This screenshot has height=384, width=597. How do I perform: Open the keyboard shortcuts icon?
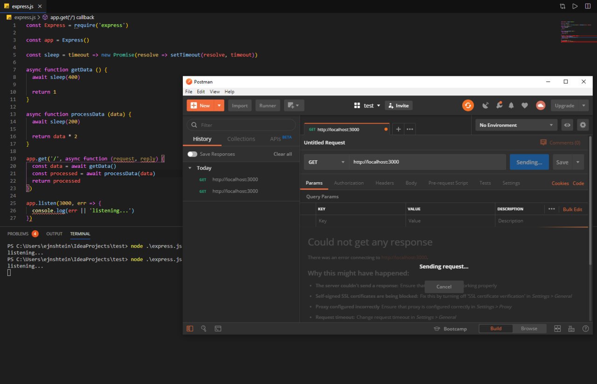pos(571,329)
